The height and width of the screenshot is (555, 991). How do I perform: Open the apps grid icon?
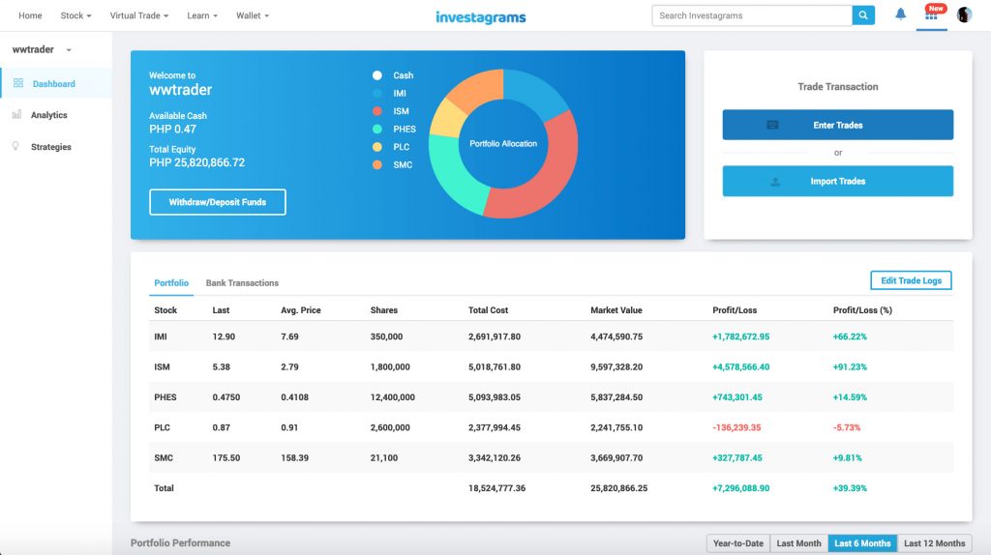[931, 15]
